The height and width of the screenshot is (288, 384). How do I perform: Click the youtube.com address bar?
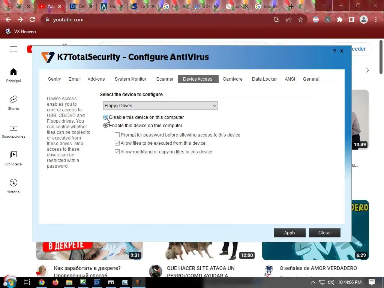coord(157,19)
